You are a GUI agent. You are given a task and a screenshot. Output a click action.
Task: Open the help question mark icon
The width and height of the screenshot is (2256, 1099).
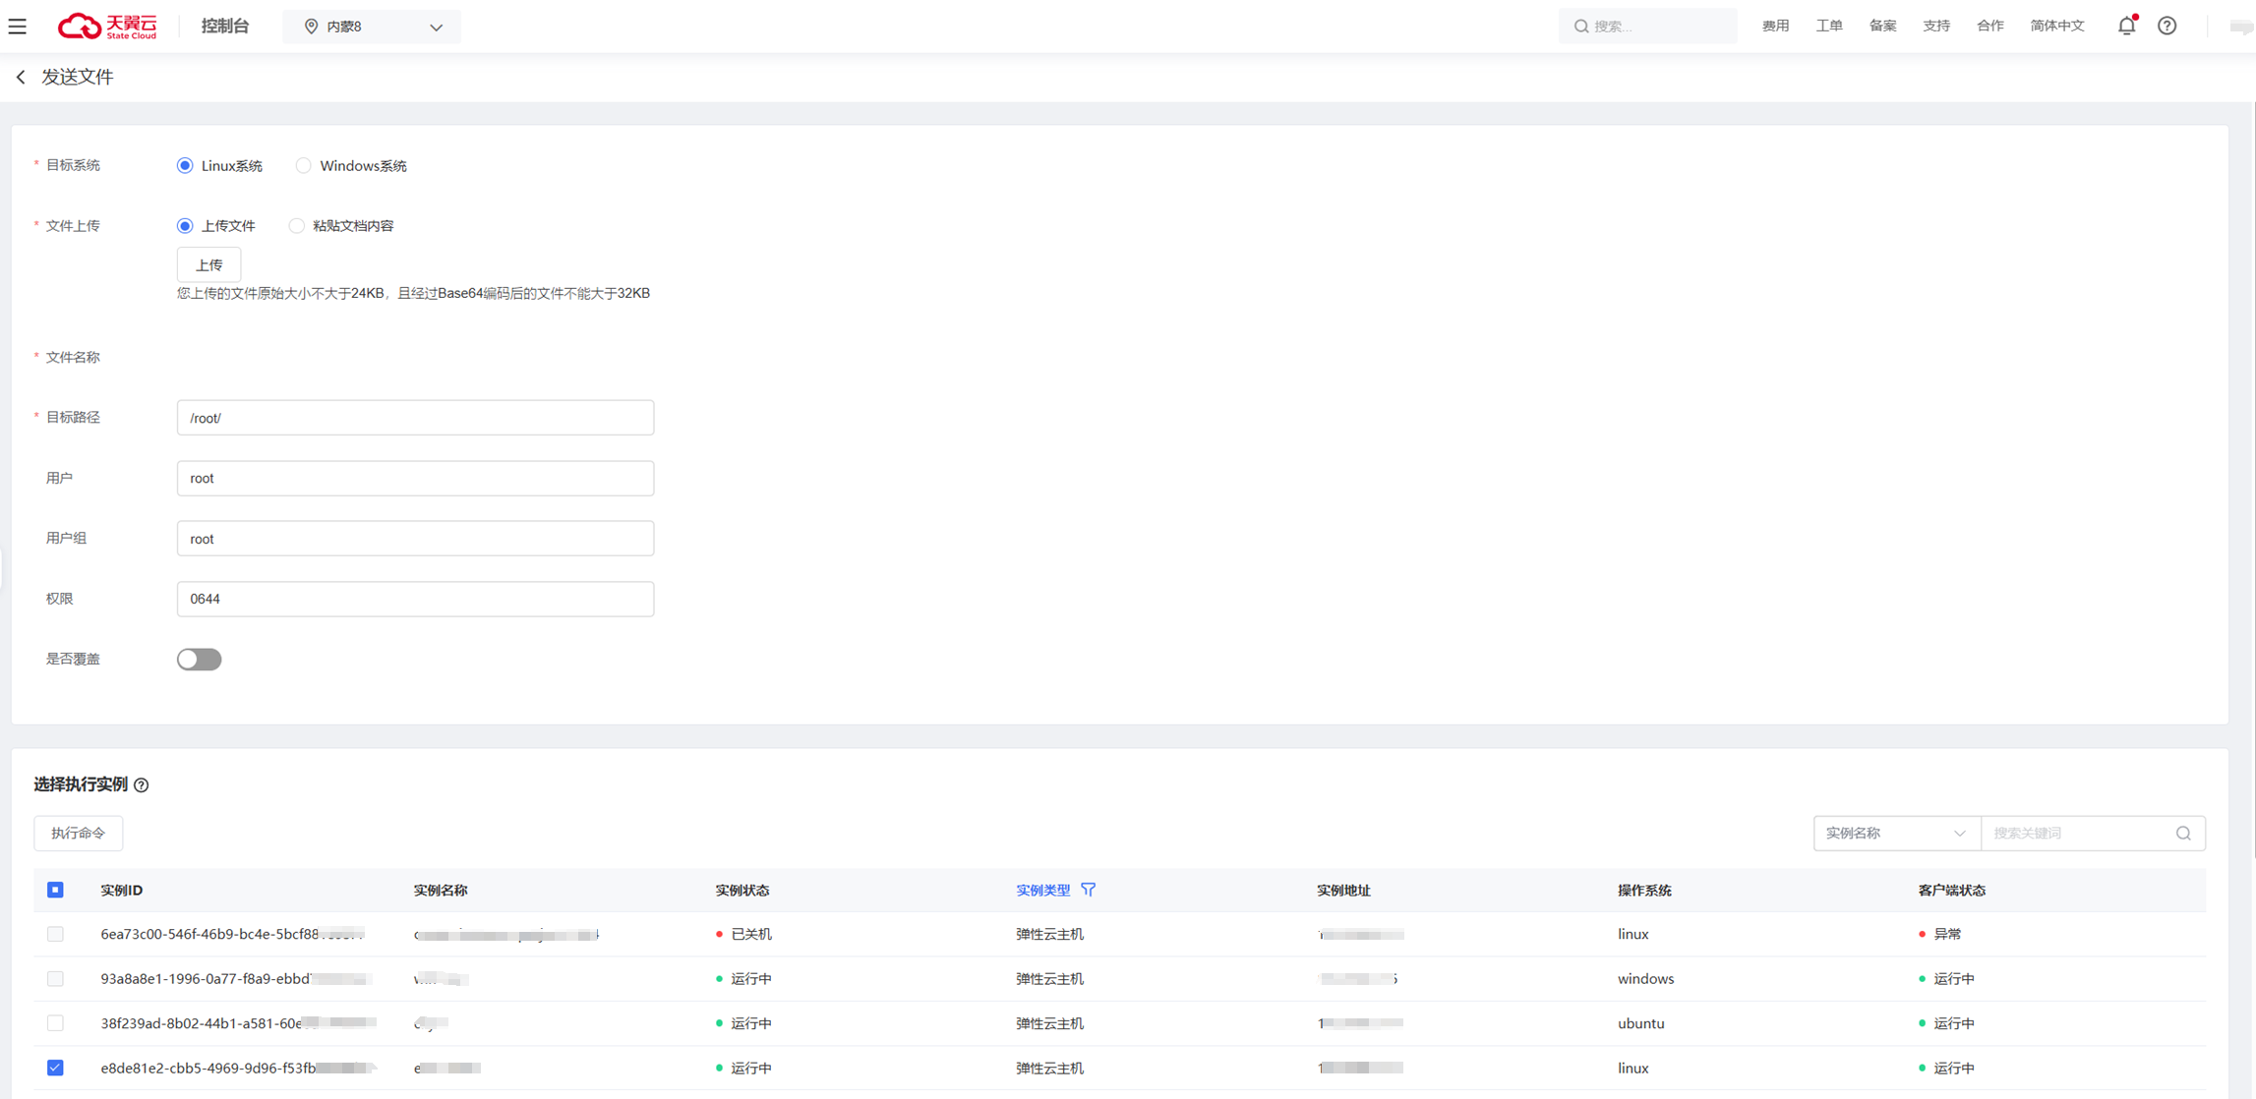[x=2167, y=26]
